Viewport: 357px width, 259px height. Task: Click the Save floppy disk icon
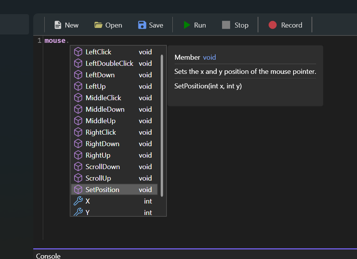pos(142,25)
